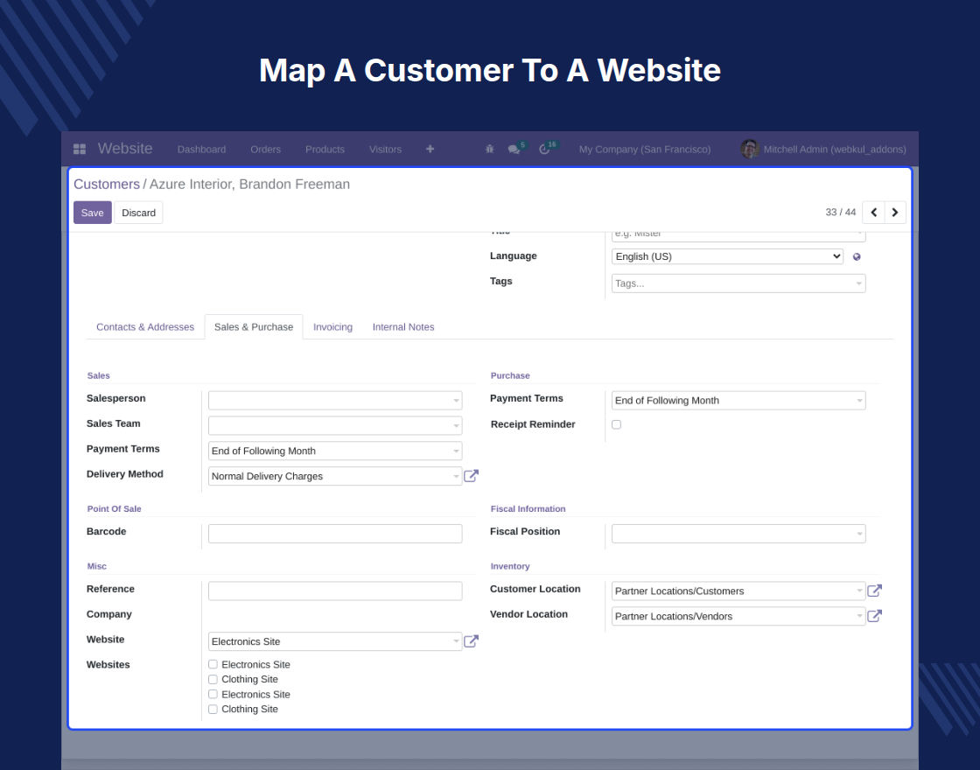Select the Sales & Purchase tab
This screenshot has height=770, width=980.
pyautogui.click(x=254, y=327)
